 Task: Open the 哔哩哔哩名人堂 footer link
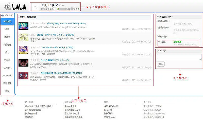click(x=111, y=106)
